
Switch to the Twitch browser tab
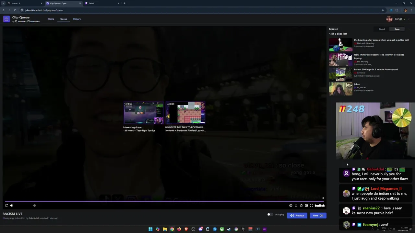[x=102, y=3]
